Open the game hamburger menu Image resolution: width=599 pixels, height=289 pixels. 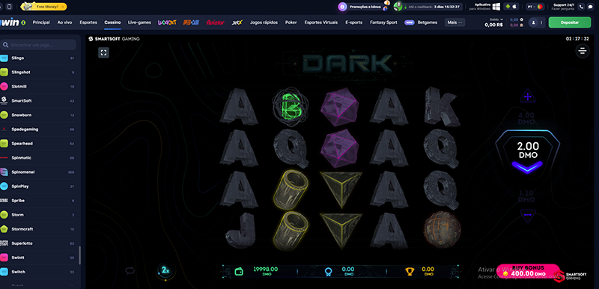(583, 50)
